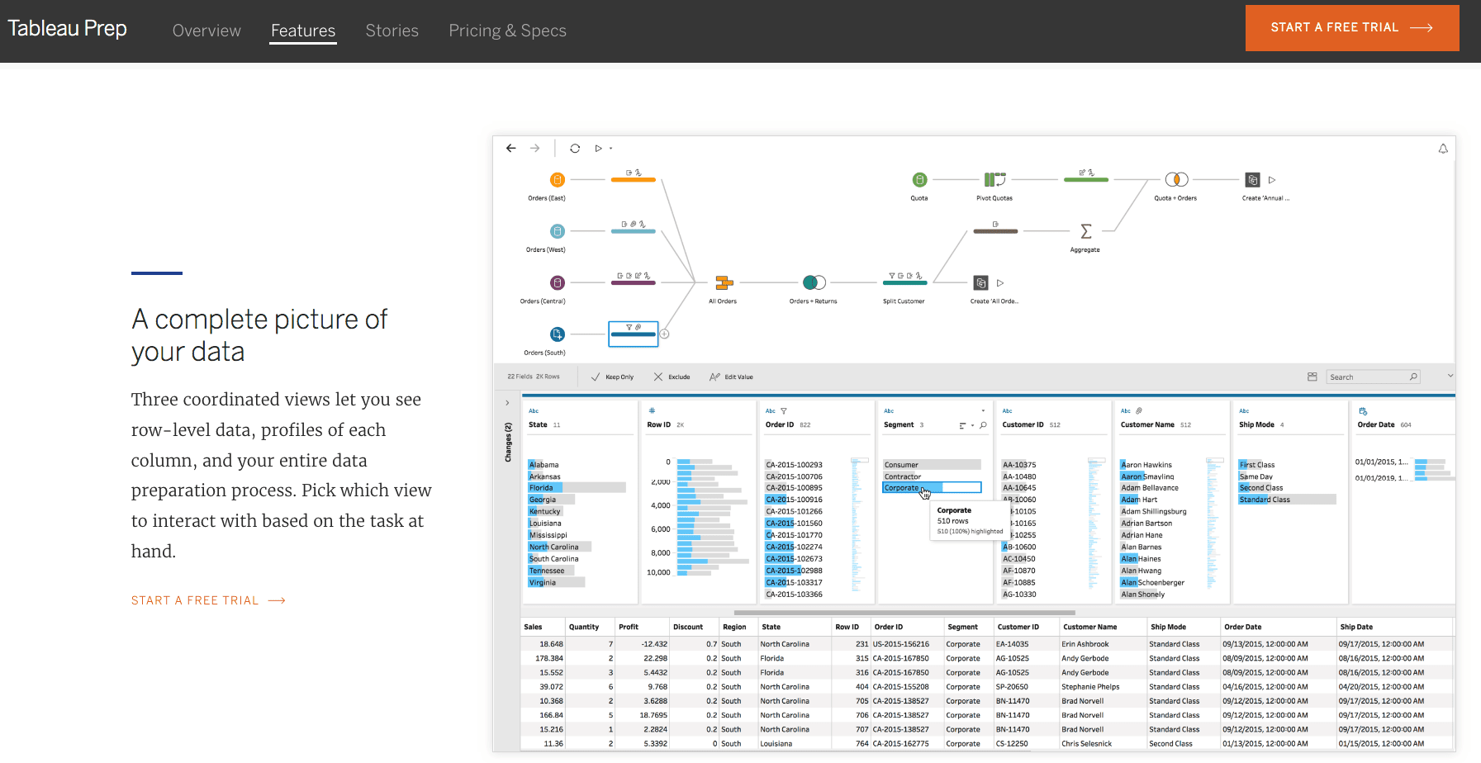Open the run flow dropdown arrow
The image size is (1481, 763).
point(611,149)
